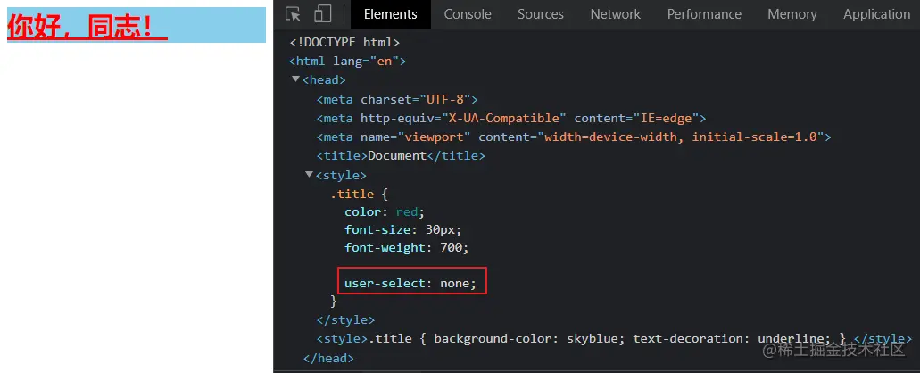Select the html lang="en" node
The image size is (920, 373).
(347, 61)
